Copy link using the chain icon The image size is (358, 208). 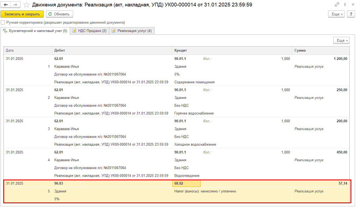pyautogui.click(x=337, y=5)
